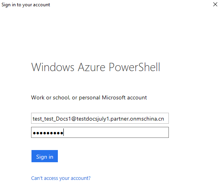
Task: Click the @ symbol in the email address
Action: 74,119
